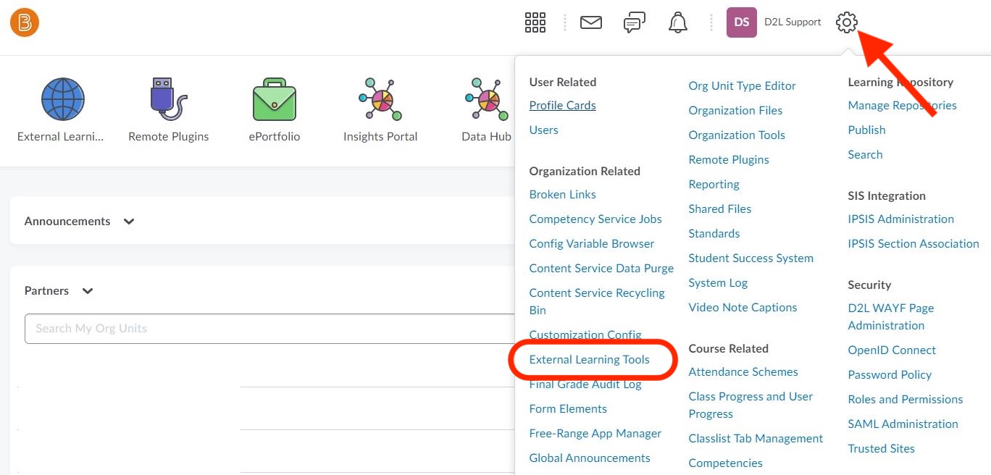Viewport: 991px width, 475px height.
Task: Open IPSIS Section Association link
Action: coord(913,244)
